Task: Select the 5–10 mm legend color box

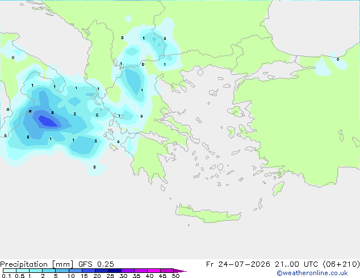Action: [x=62, y=271]
